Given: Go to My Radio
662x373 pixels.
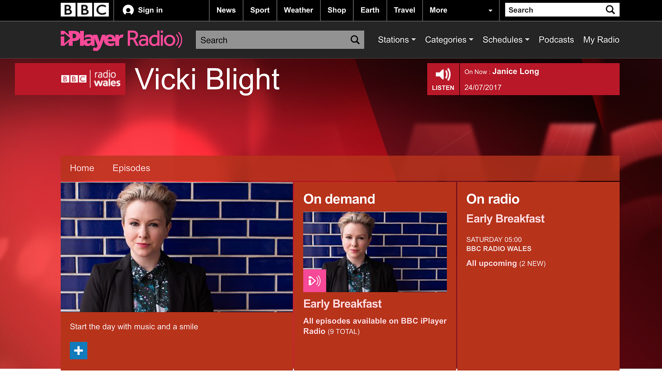Looking at the screenshot, I should coord(601,40).
